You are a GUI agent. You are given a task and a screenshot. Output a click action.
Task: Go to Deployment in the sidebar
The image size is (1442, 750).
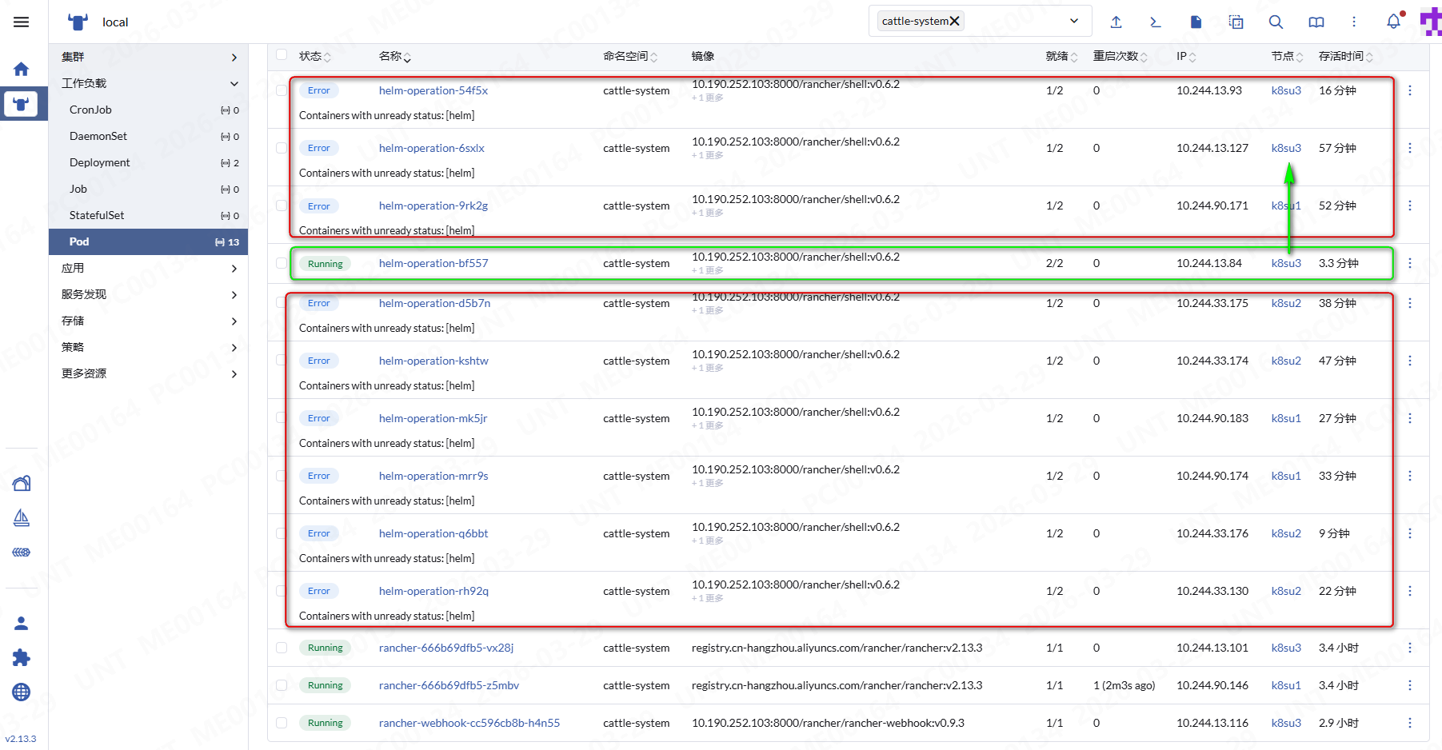[99, 162]
